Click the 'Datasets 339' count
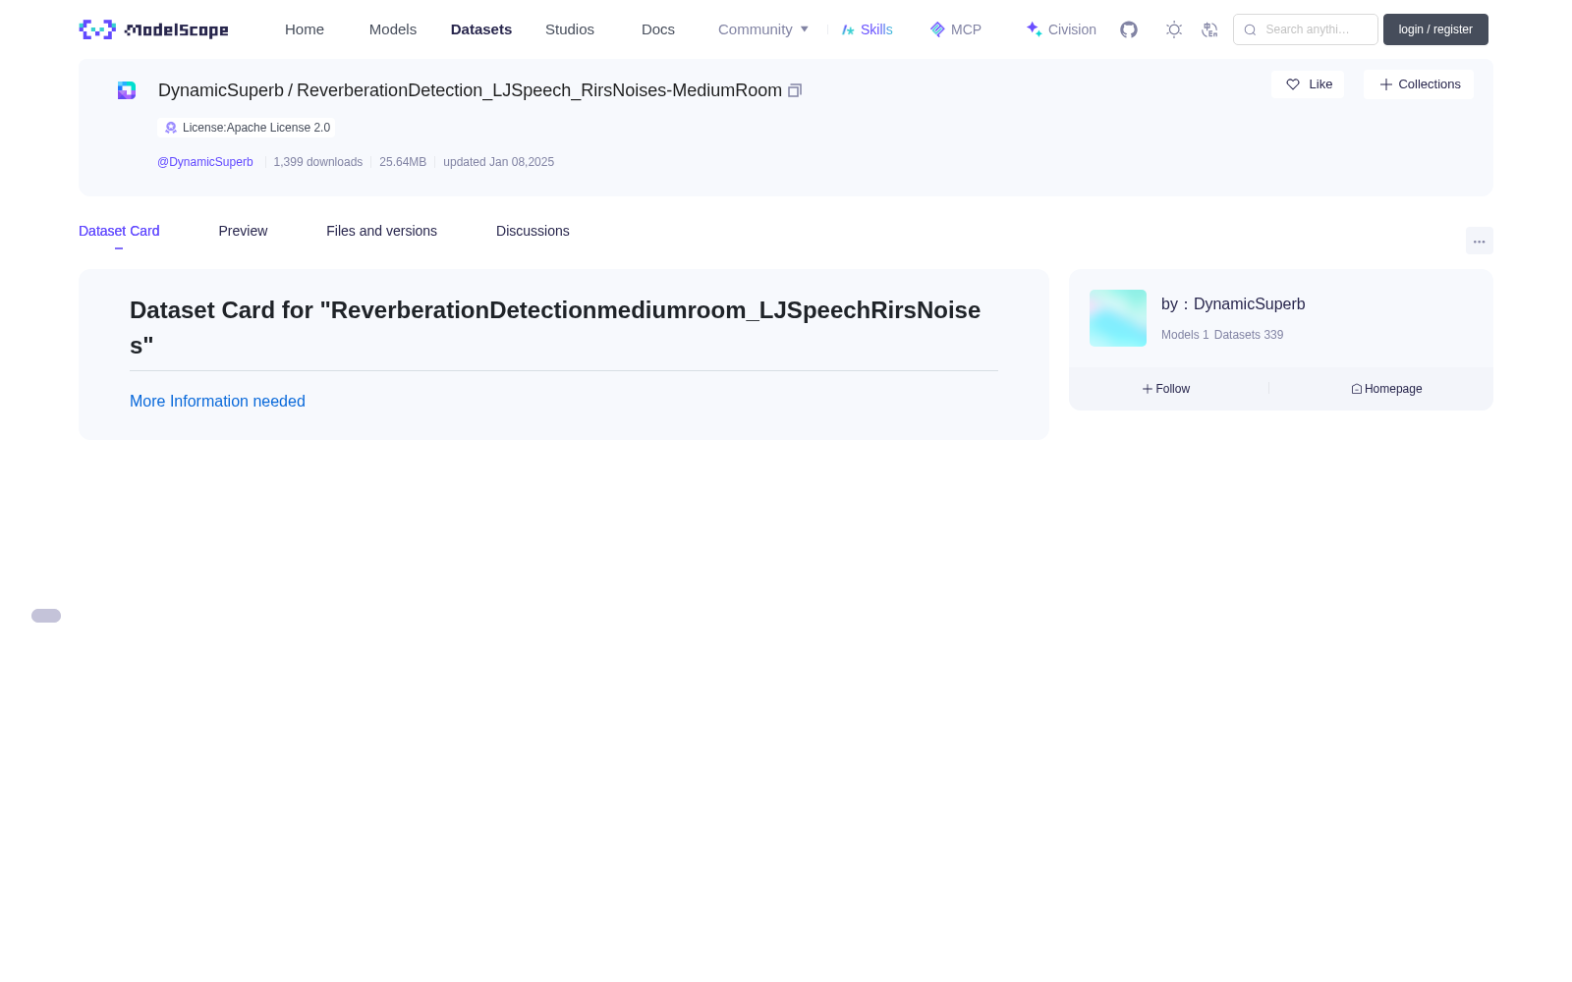This screenshot has width=1572, height=982. 1249,335
